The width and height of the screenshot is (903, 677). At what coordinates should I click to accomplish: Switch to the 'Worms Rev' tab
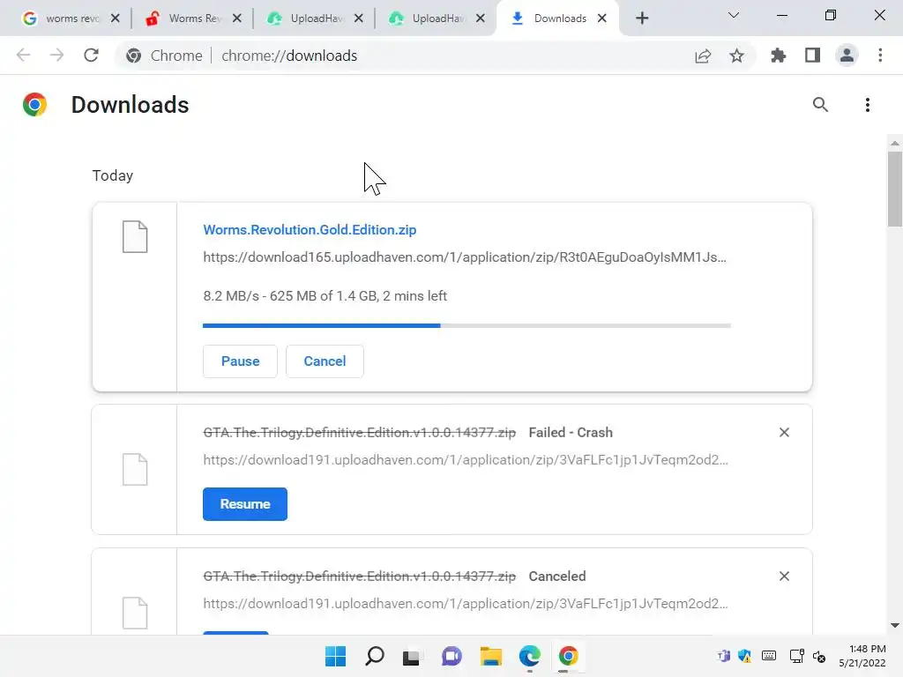193,19
